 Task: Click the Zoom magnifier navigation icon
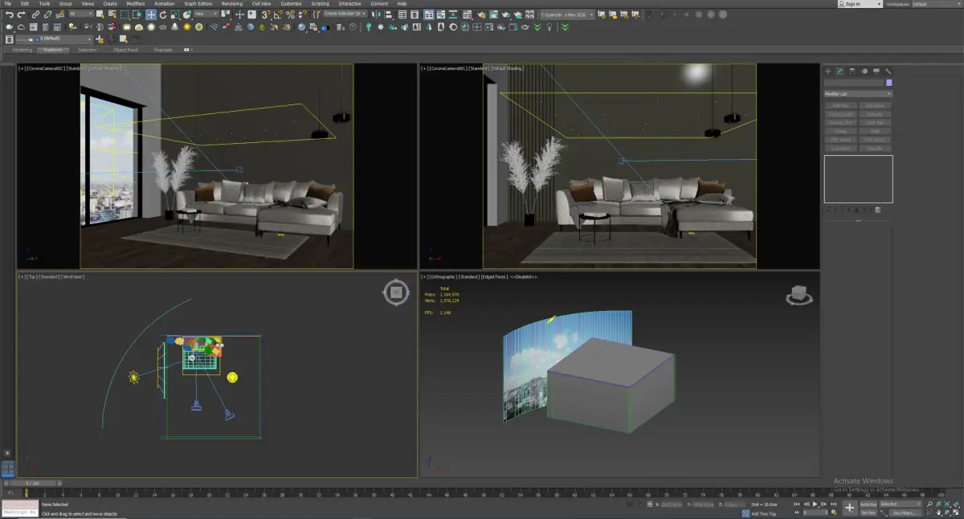coord(929,504)
